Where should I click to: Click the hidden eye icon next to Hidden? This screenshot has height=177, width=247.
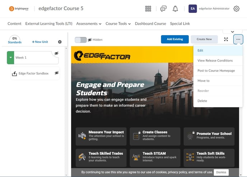(90, 40)
